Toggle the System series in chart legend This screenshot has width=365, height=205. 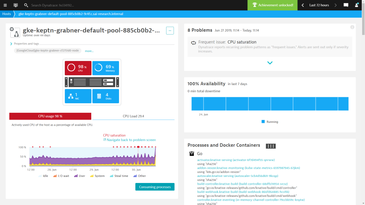tap(97, 176)
